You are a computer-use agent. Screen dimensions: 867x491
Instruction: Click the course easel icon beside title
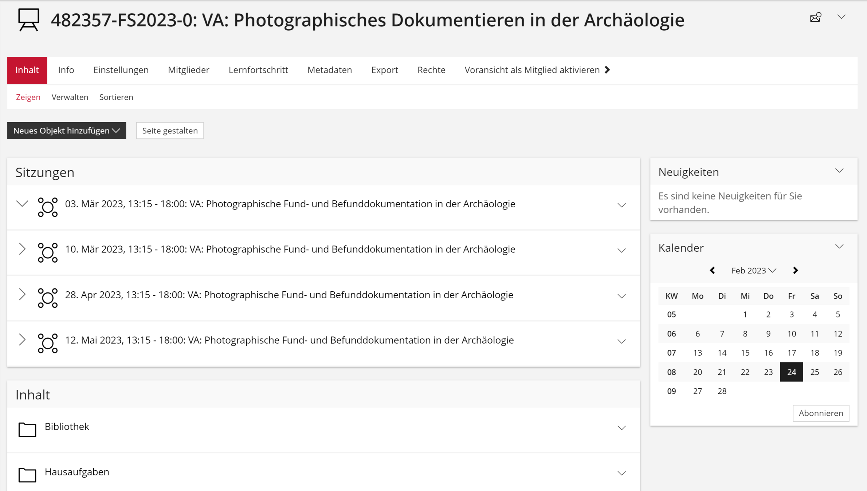(28, 20)
